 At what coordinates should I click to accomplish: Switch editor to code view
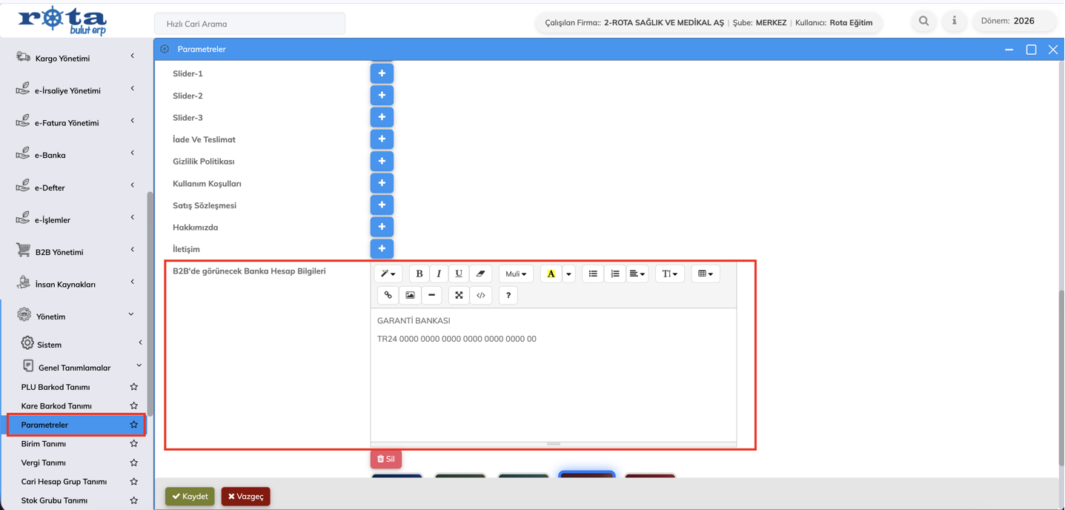481,295
